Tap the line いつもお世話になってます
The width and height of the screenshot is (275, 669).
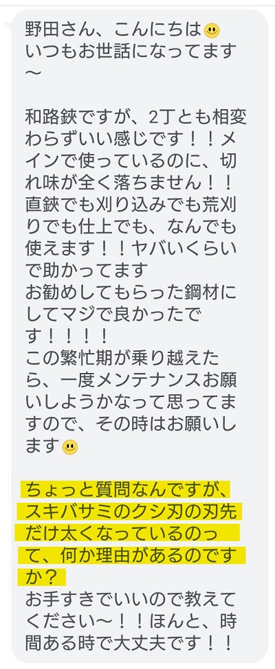131,52
